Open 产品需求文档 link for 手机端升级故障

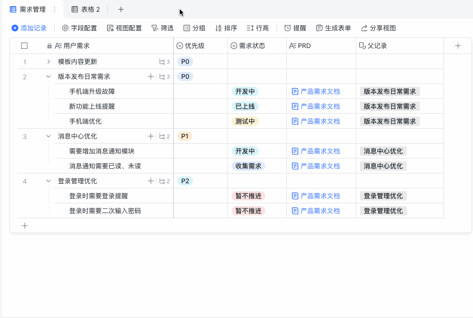316,91
